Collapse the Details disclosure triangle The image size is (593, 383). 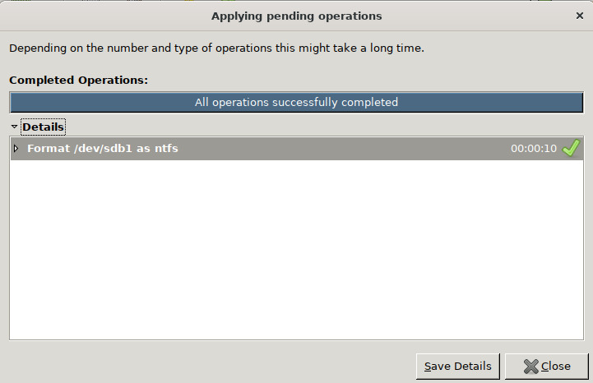coord(15,127)
